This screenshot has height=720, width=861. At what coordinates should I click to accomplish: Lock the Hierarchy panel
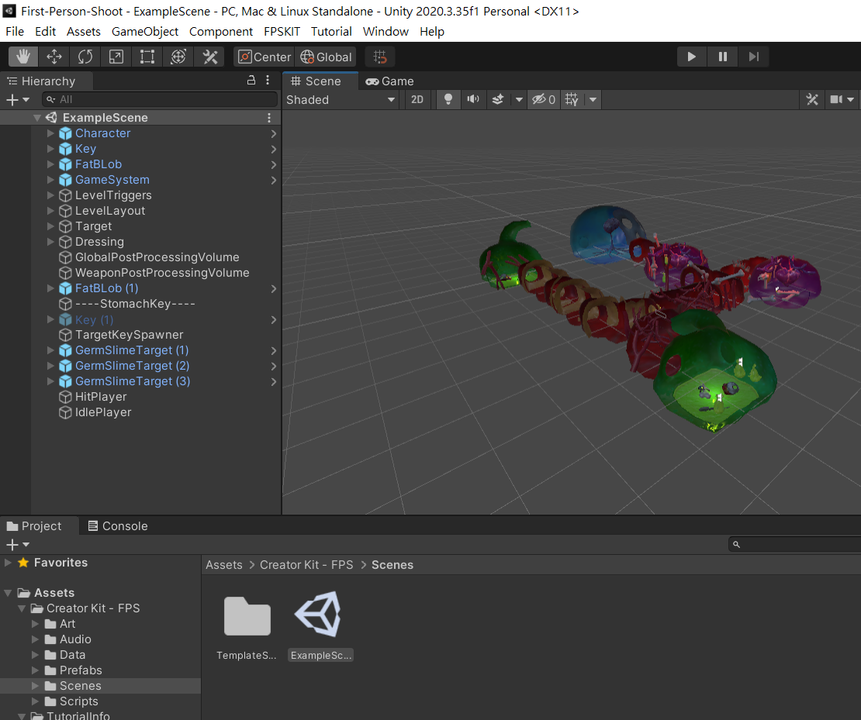[x=251, y=80]
